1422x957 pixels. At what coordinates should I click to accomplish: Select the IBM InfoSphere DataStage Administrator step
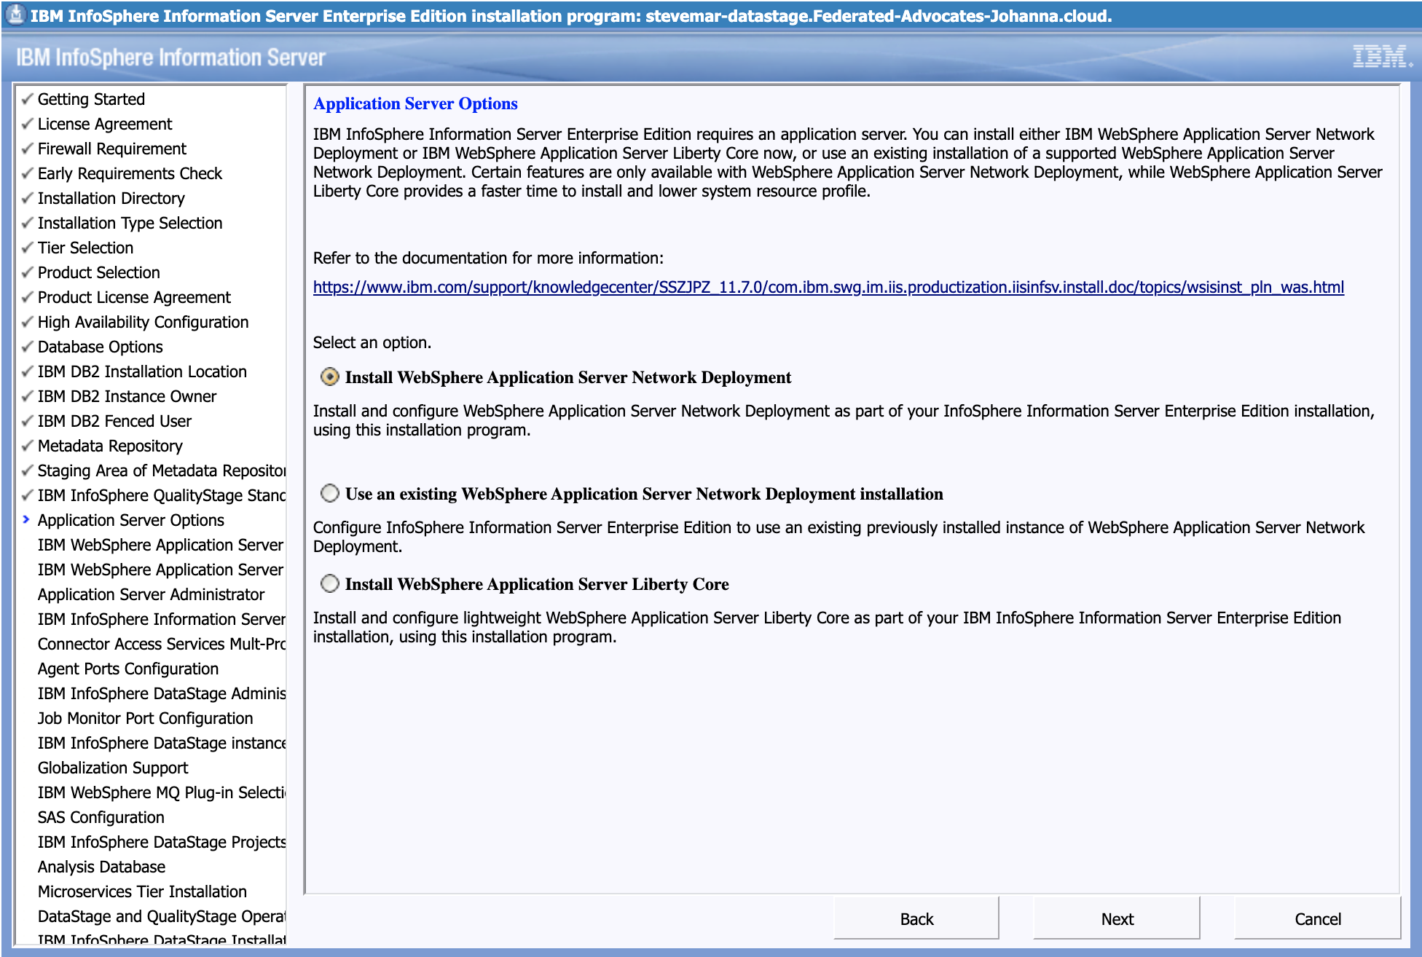162,693
